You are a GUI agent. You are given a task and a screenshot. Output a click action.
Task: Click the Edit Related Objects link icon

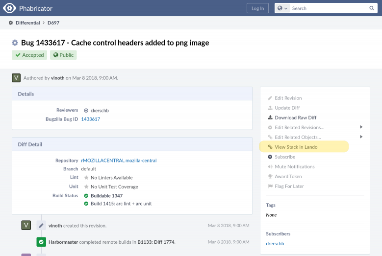point(270,137)
